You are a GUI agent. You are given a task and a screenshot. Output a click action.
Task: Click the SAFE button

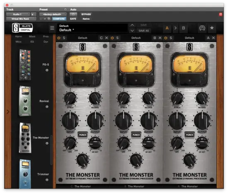click(x=73, y=19)
